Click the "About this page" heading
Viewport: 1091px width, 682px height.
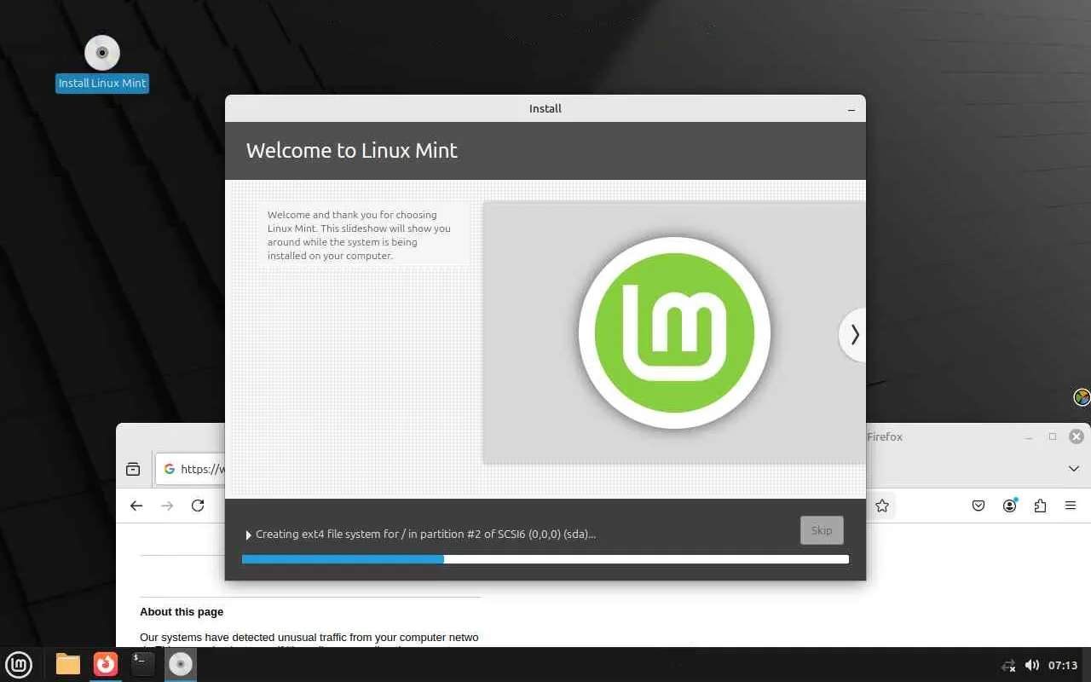(182, 611)
